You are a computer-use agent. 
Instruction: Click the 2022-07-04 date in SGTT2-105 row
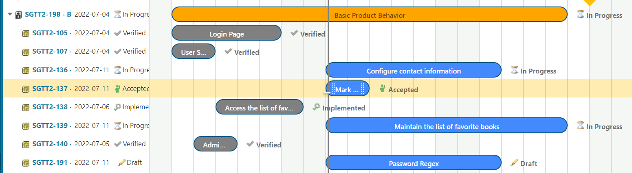point(92,33)
